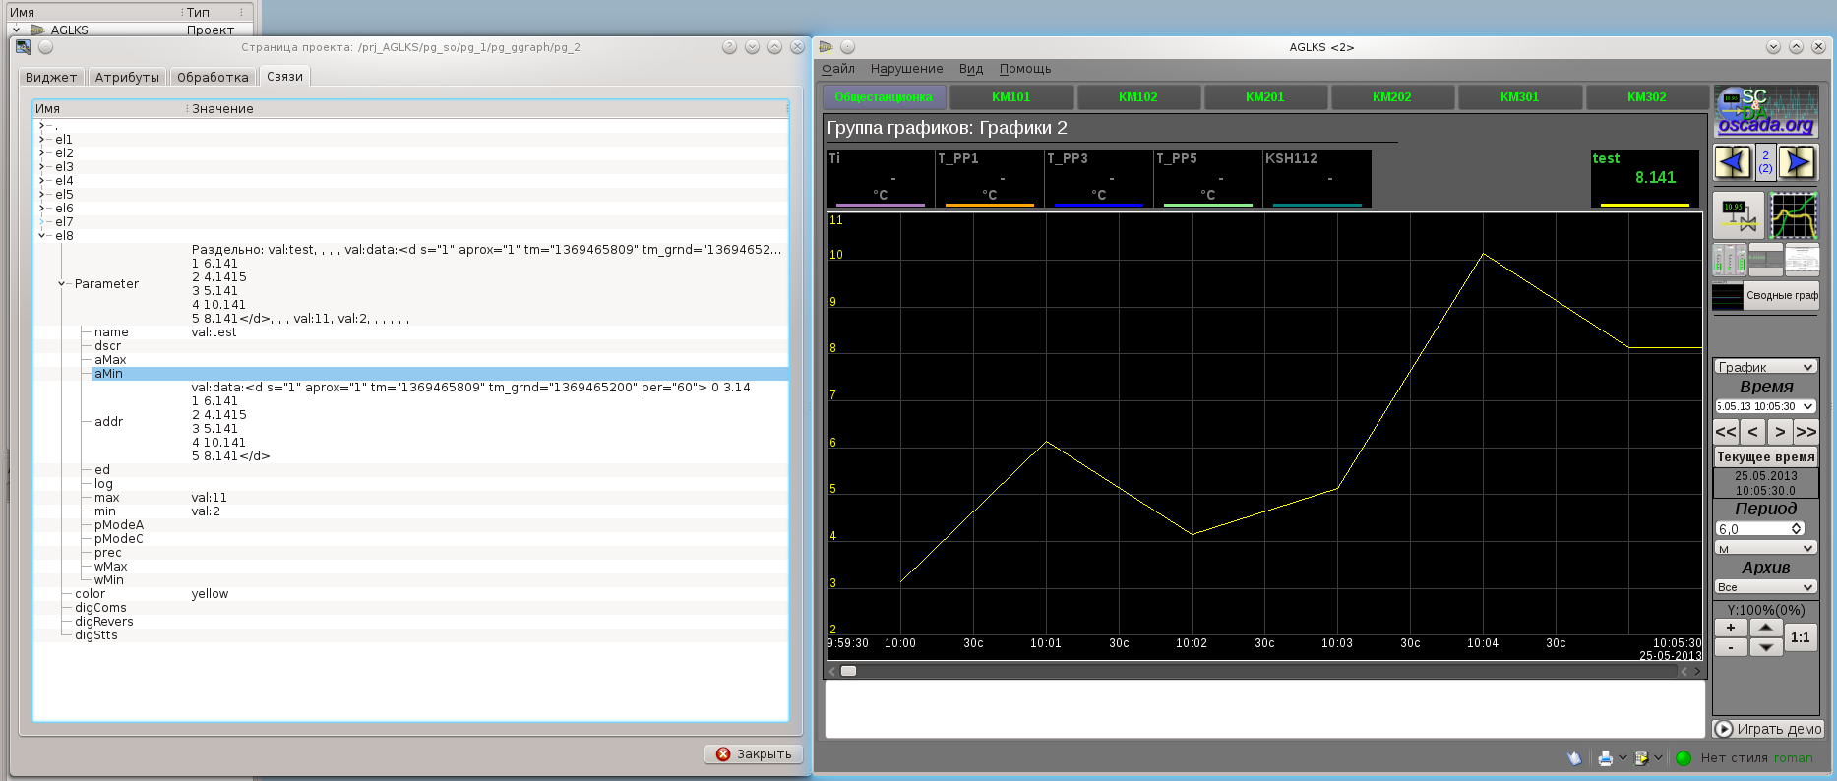Click the graph horizontal scrollbar handle
Image resolution: width=1837 pixels, height=781 pixels.
coord(848,671)
